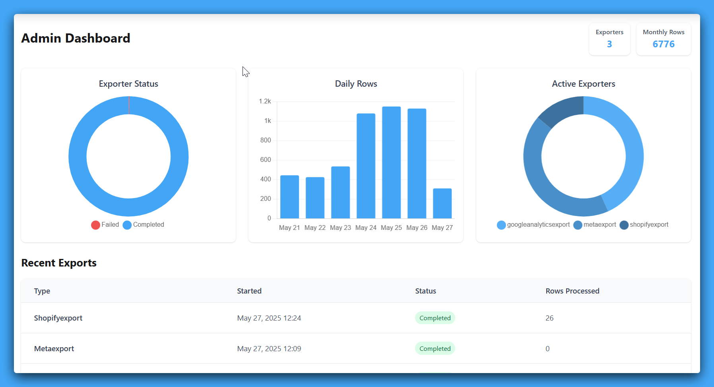Hide the Failed series using its legend label
Viewport: 714px width, 387px height.
coord(110,225)
